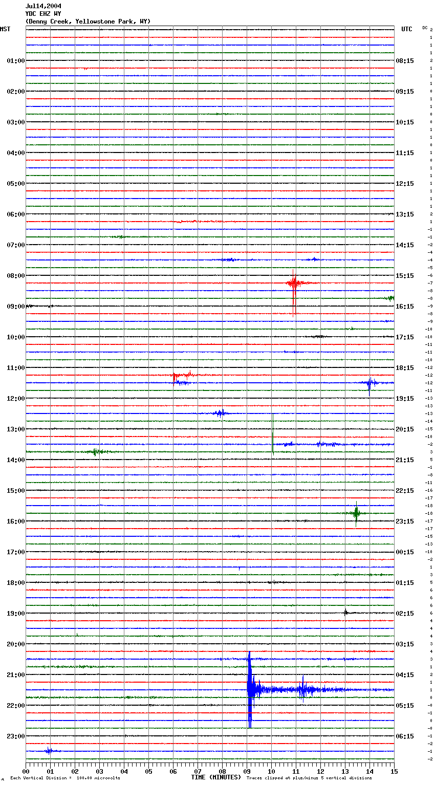This screenshot has height=785, width=435.
Task: Click the MST hour label "04:00"
Action: (x=16, y=153)
